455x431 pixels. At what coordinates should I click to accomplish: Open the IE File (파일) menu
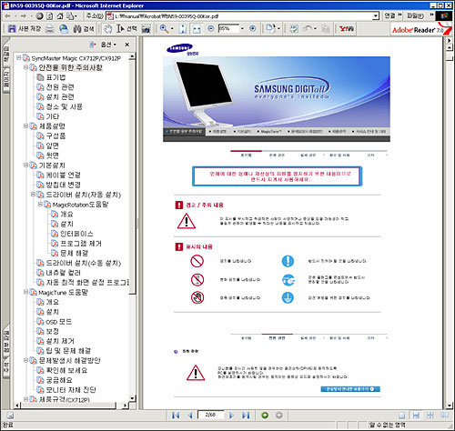[415, 15]
